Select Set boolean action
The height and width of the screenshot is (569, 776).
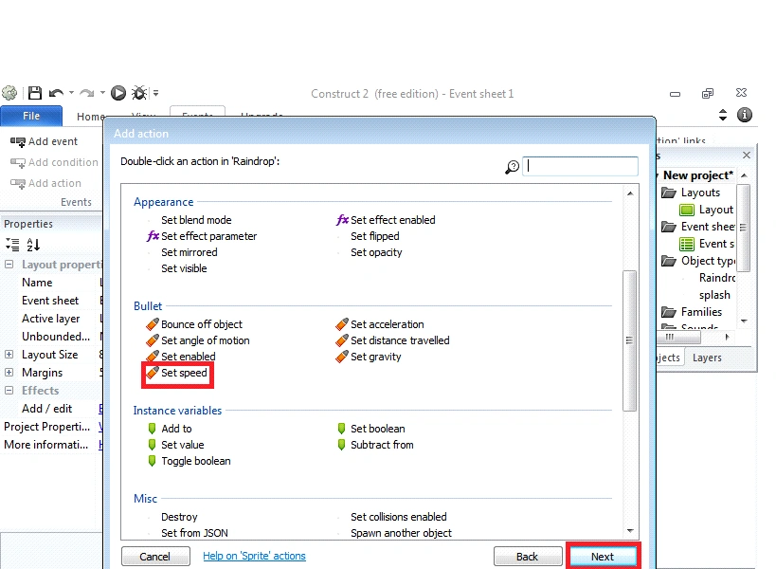point(370,429)
